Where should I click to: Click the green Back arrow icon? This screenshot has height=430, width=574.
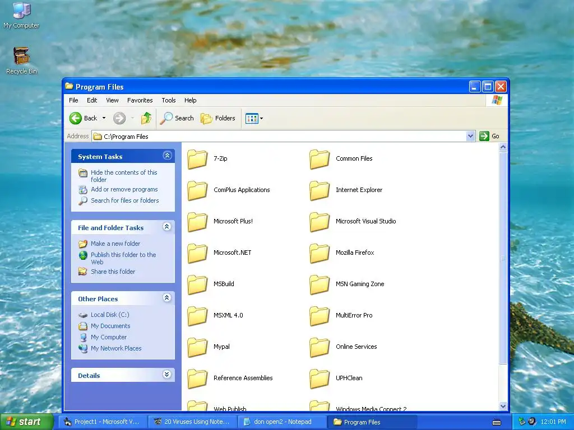[76, 118]
